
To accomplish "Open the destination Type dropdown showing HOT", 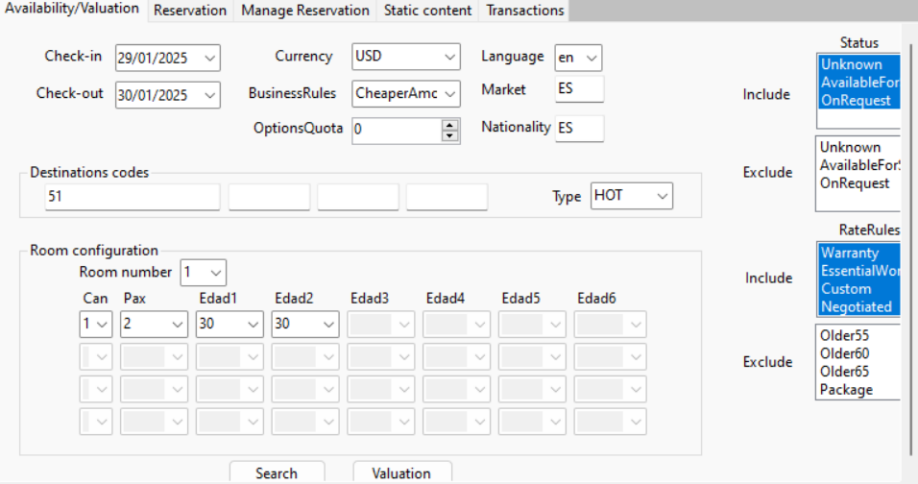I will pyautogui.click(x=662, y=196).
